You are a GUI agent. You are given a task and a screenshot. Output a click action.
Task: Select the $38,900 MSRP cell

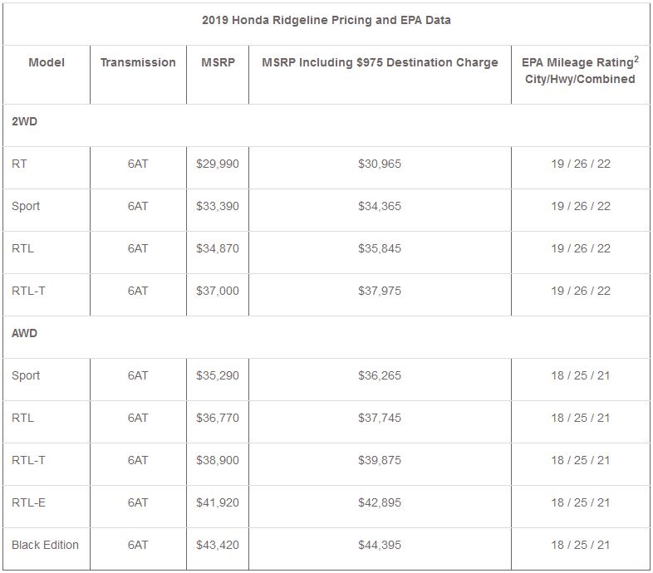click(217, 460)
